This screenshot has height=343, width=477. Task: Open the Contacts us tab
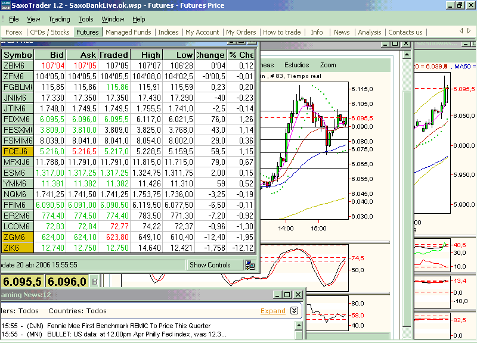tap(405, 32)
